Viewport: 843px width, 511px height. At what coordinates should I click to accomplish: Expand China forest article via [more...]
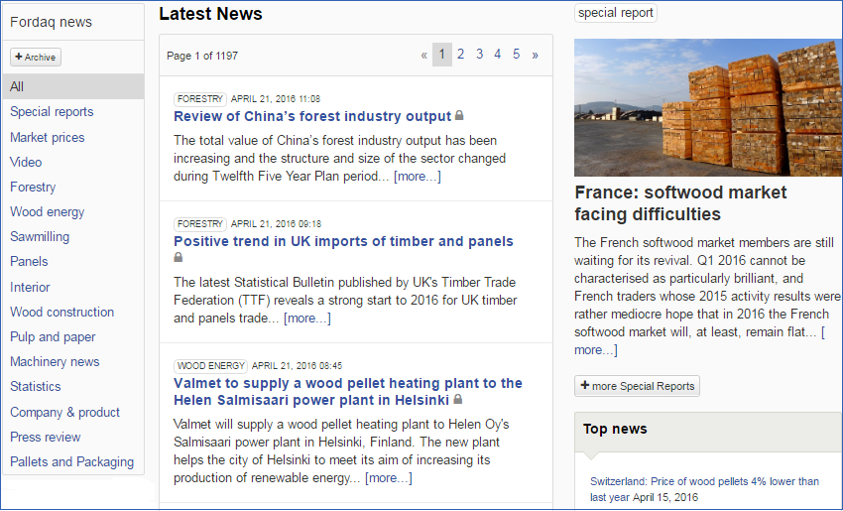point(418,177)
